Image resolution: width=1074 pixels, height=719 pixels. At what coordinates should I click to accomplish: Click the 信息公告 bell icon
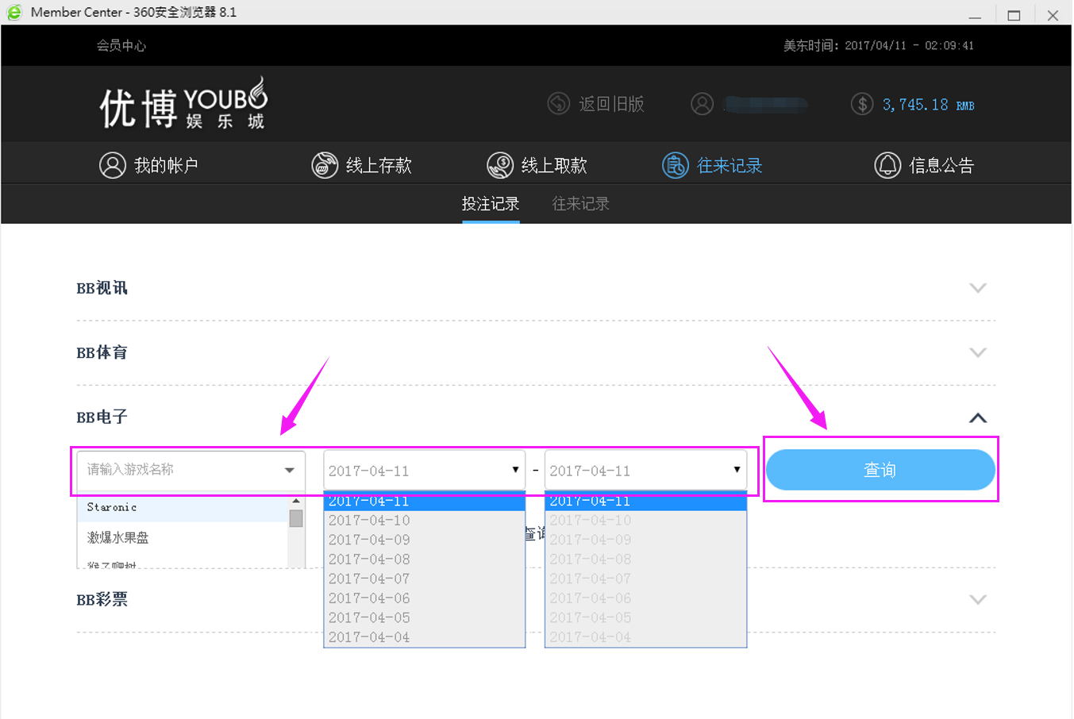pos(887,165)
